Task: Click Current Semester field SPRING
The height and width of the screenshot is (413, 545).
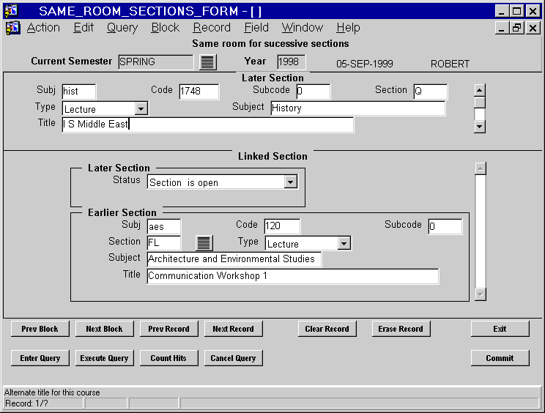Action: [x=156, y=62]
